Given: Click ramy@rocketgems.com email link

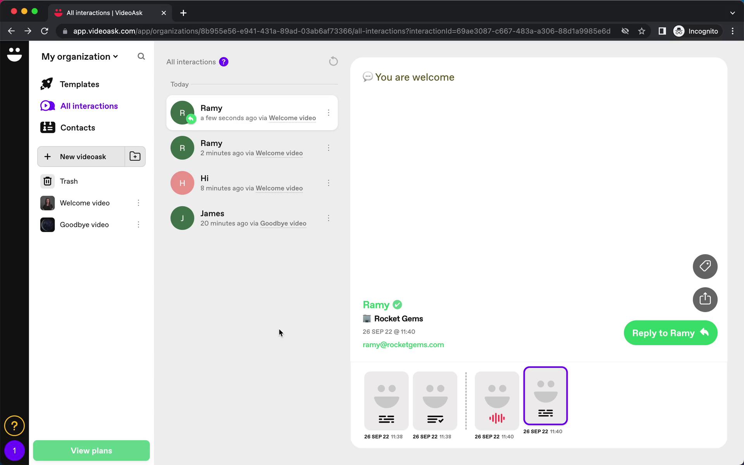Looking at the screenshot, I should (403, 344).
